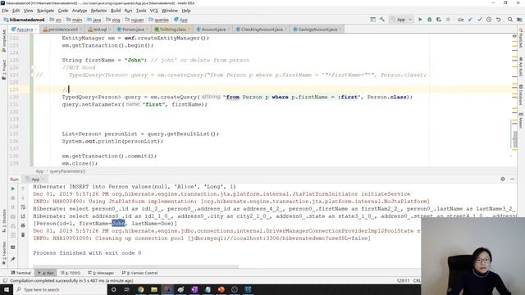Open Chrome from the taskbar
This screenshot has height=295, width=525.
[x=140, y=289]
